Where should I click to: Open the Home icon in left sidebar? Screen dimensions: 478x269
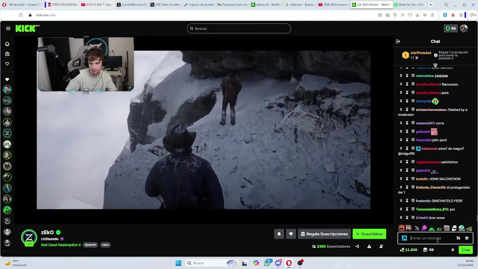click(x=7, y=44)
